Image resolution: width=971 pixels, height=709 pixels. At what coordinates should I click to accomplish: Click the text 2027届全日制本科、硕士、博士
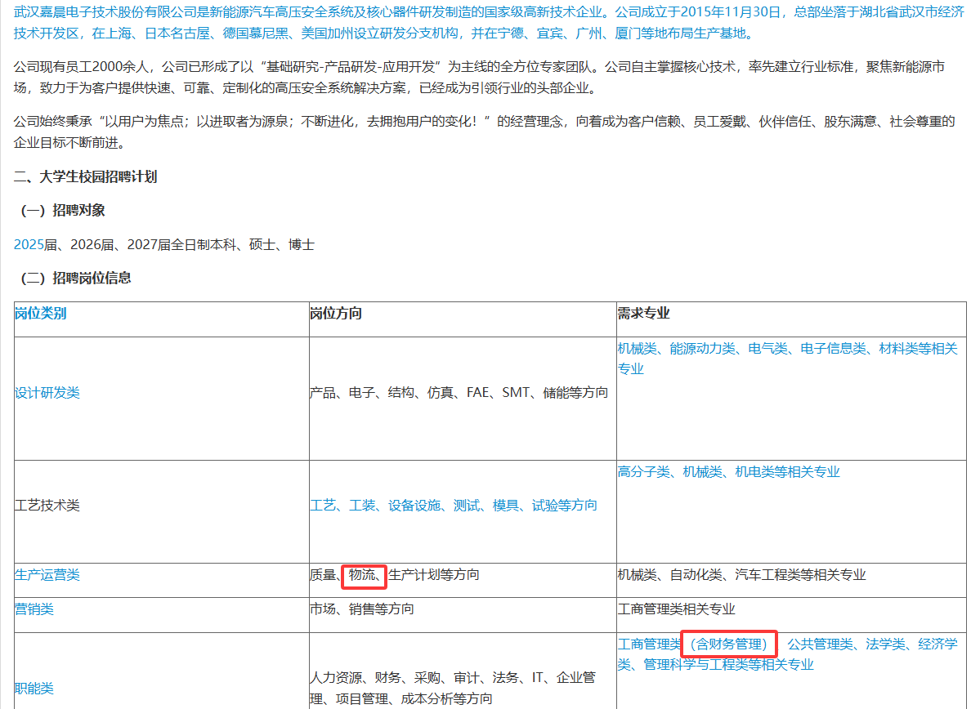pos(221,245)
